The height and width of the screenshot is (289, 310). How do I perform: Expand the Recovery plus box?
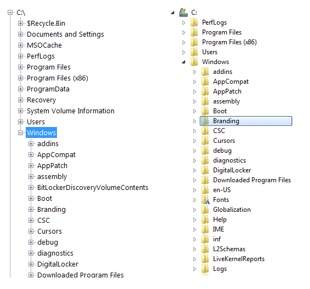coord(20,100)
